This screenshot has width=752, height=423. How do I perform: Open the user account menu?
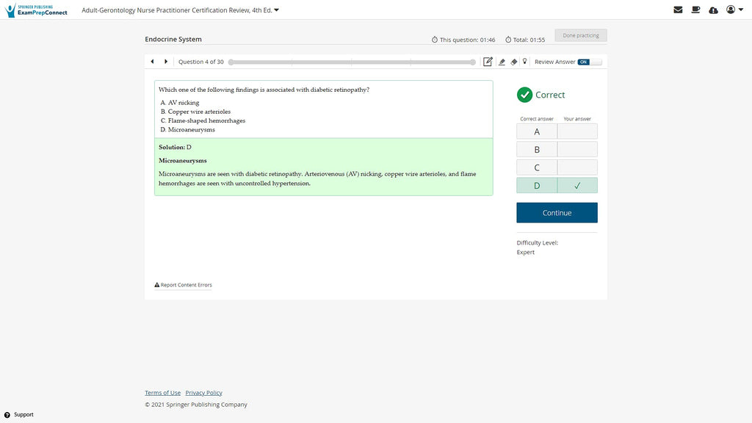734,10
